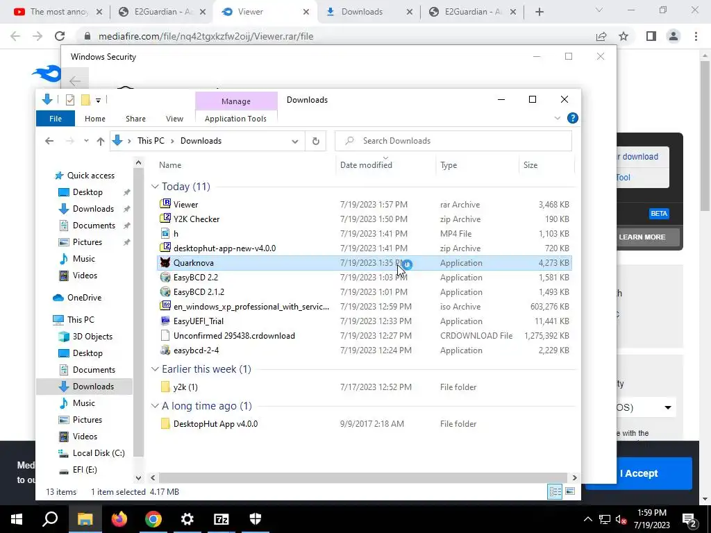The image size is (711, 533).
Task: Click the Search Downloads field
Action: click(453, 141)
